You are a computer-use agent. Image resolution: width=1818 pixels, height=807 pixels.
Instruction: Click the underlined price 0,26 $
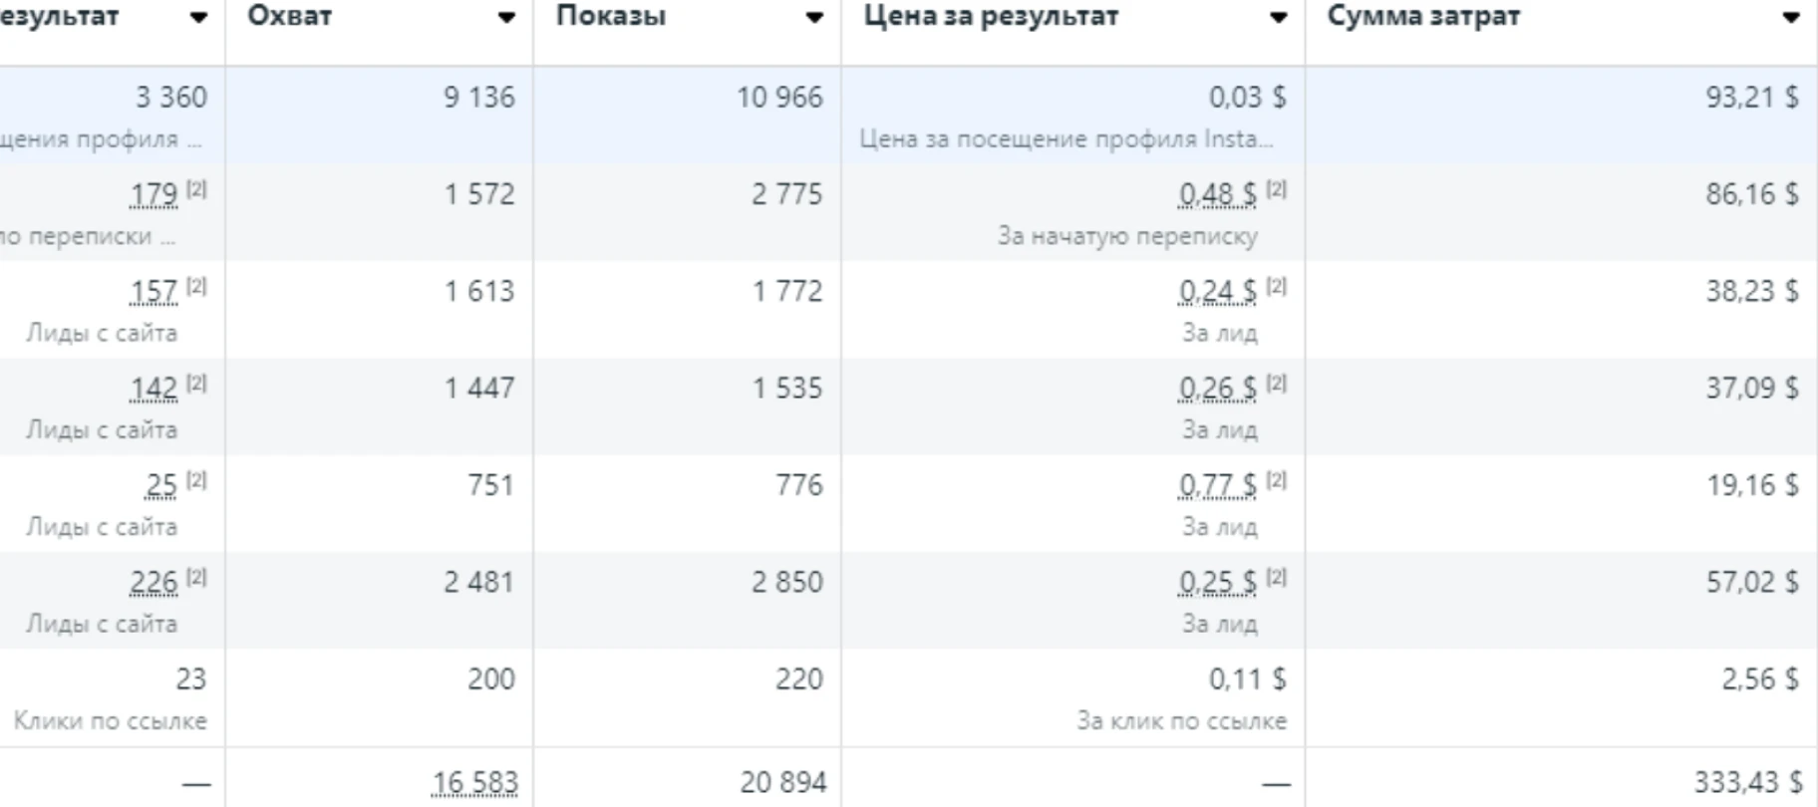pos(1217,389)
